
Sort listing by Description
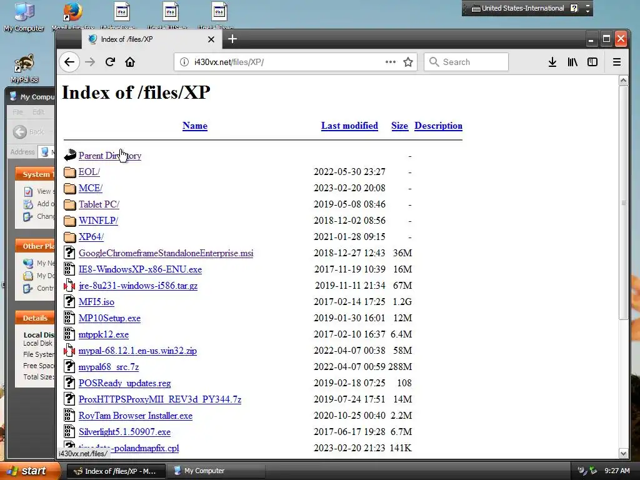coord(438,126)
